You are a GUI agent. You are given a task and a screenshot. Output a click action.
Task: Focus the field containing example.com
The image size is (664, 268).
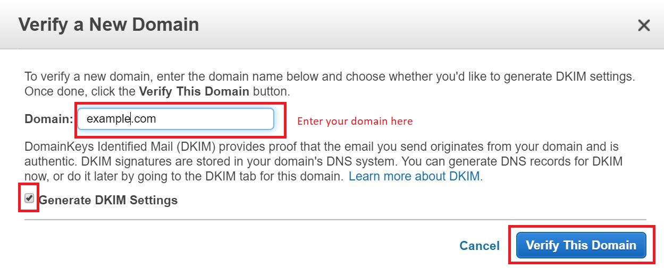[x=176, y=119]
